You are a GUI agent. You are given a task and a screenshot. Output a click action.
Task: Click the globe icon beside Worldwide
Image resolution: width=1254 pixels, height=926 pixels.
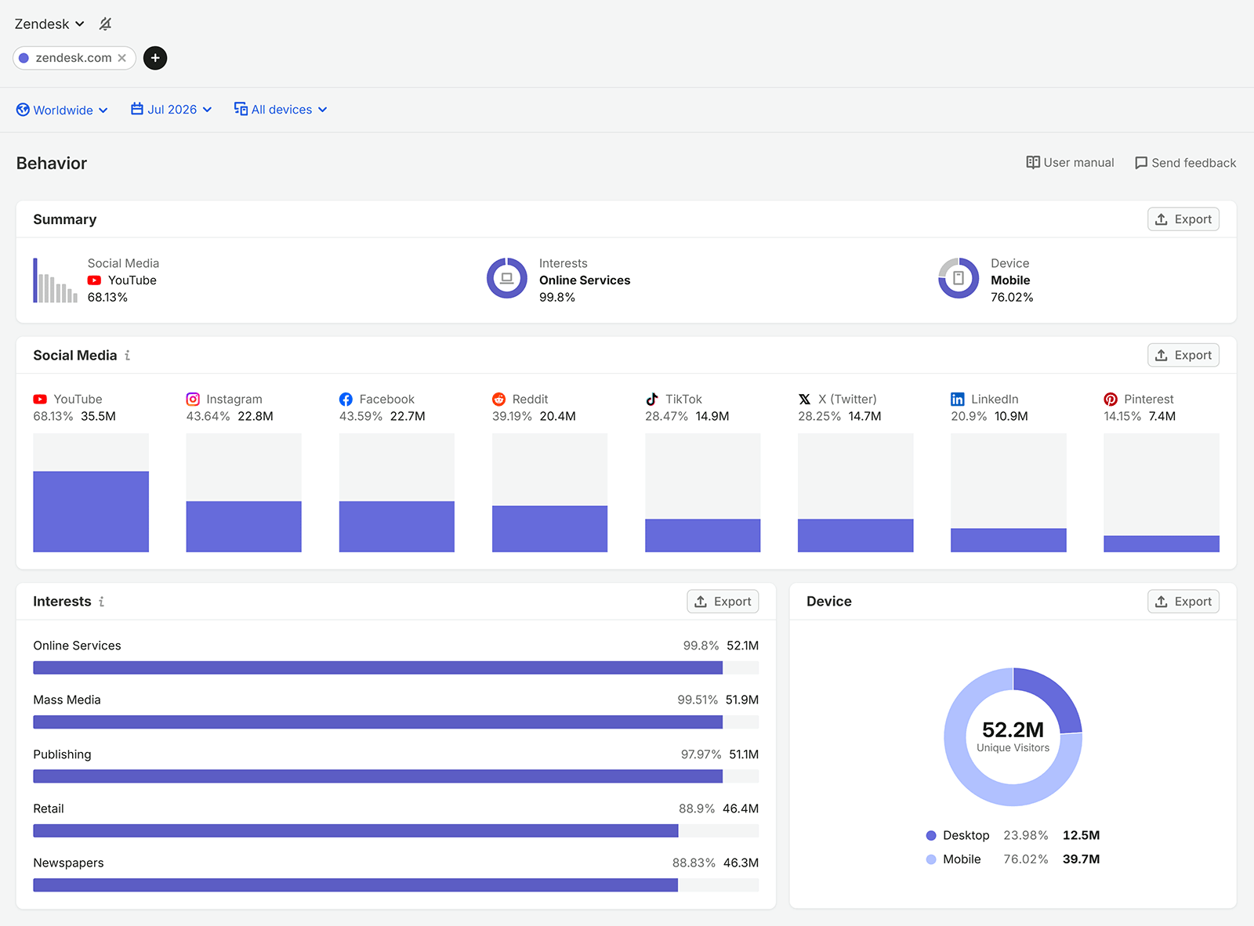click(23, 110)
